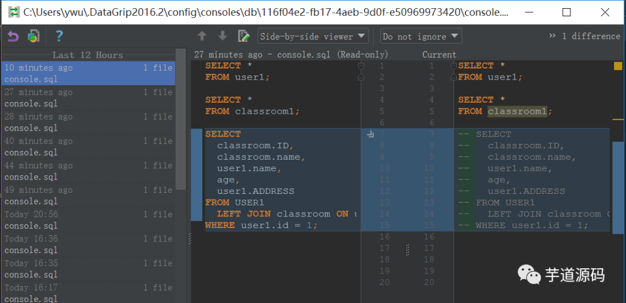Screen dimensions: 626x303
Task: Click the Jump to Source pencil icon
Action: click(243, 36)
